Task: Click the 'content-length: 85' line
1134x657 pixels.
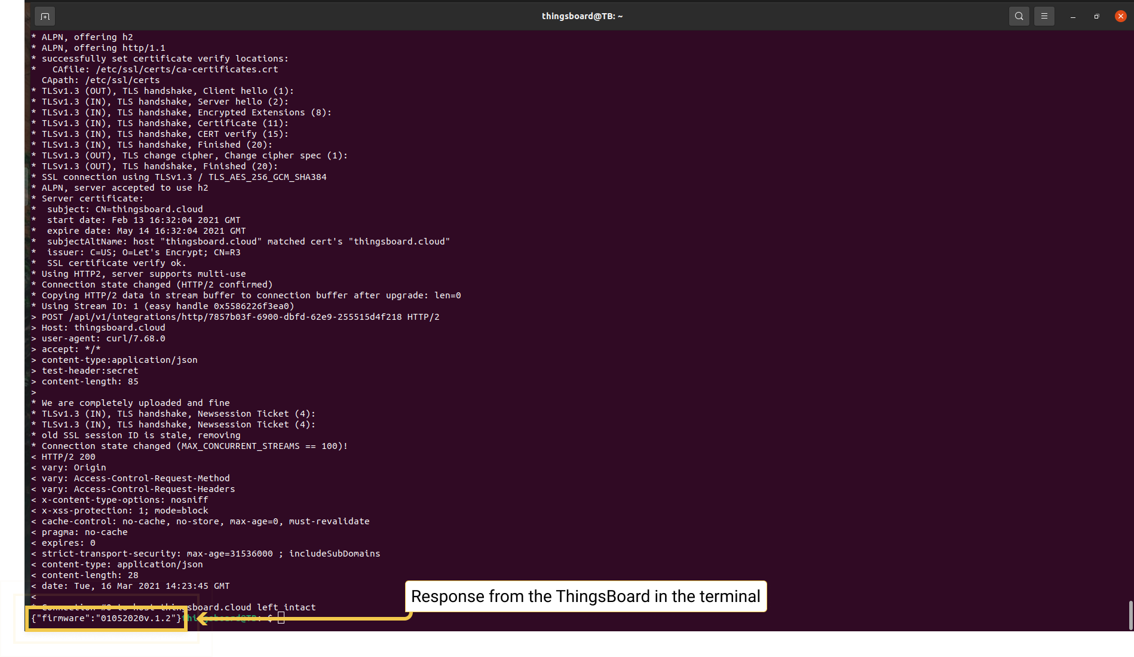Action: click(85, 381)
